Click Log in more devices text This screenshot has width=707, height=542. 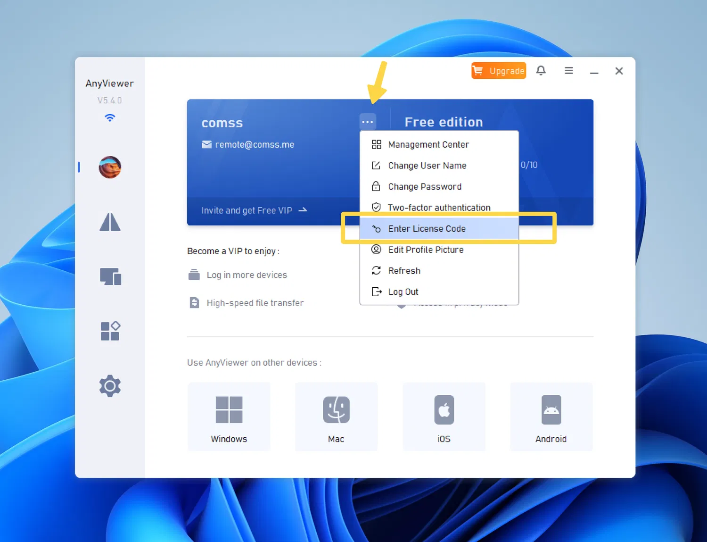pos(247,275)
